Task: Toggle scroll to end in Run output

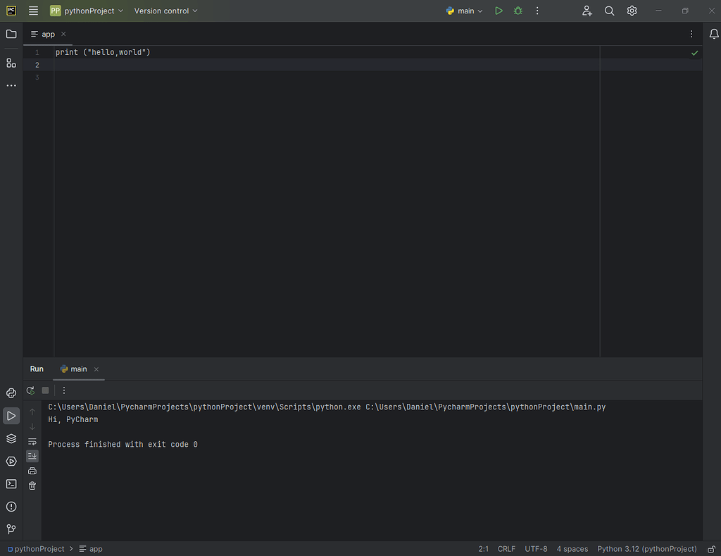Action: coord(32,456)
